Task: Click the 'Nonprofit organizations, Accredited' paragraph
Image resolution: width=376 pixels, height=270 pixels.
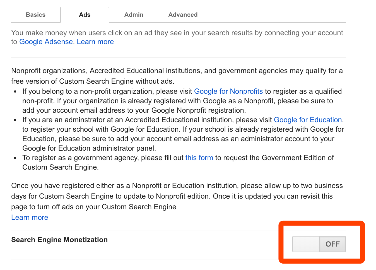Action: [x=167, y=71]
